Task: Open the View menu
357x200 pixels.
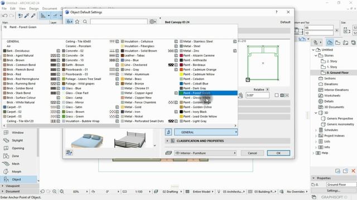Action: (x=22, y=8)
